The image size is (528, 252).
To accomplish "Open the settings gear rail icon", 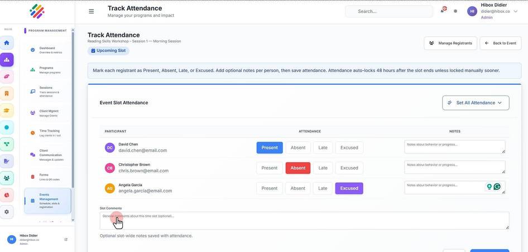I will 7,212.
